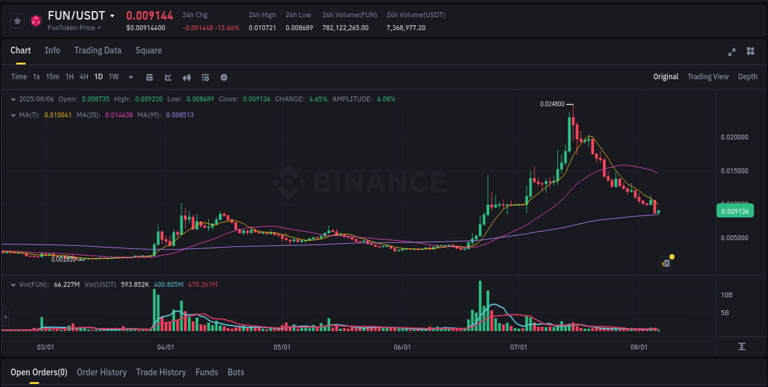
Task: Open the indicators icon on the chart toolbar
Action: (x=205, y=77)
